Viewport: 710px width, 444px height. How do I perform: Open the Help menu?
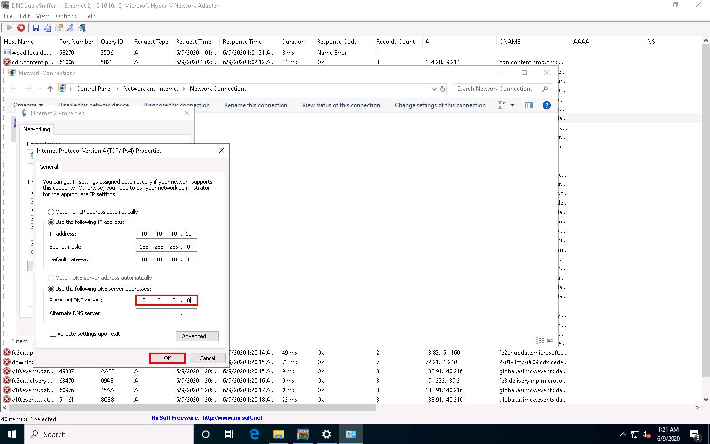point(89,16)
